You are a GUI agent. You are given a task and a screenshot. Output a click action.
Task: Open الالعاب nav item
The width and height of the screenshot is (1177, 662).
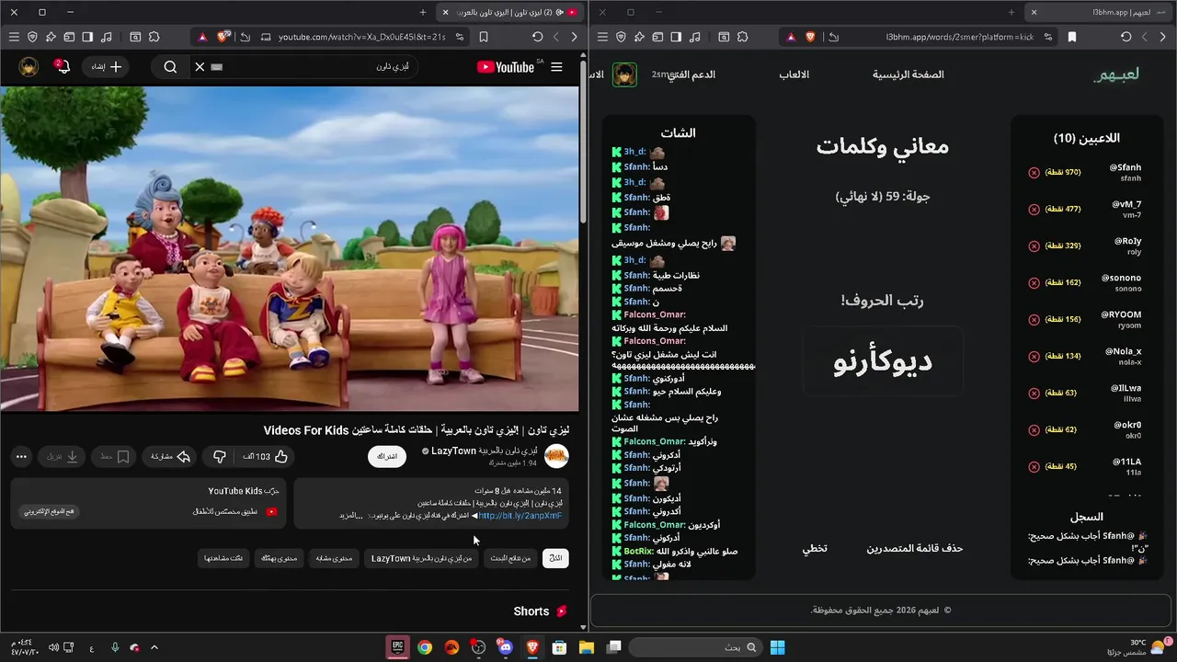[794, 74]
